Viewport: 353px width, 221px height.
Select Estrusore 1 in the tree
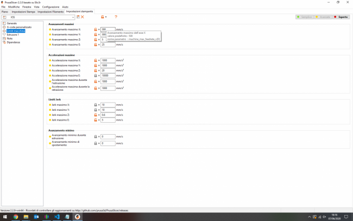(x=13, y=35)
